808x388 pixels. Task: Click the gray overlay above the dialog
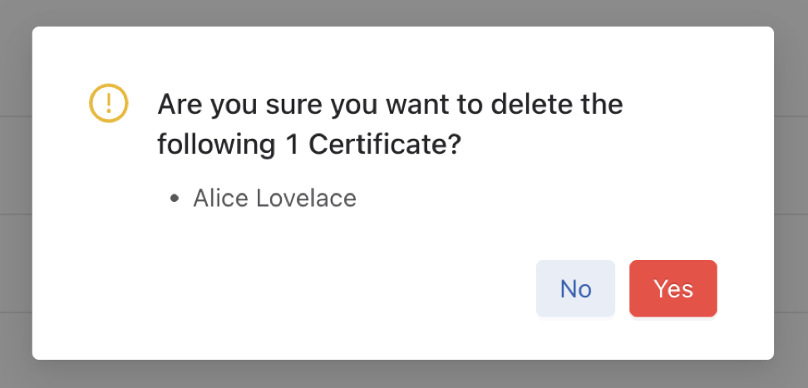click(403, 12)
